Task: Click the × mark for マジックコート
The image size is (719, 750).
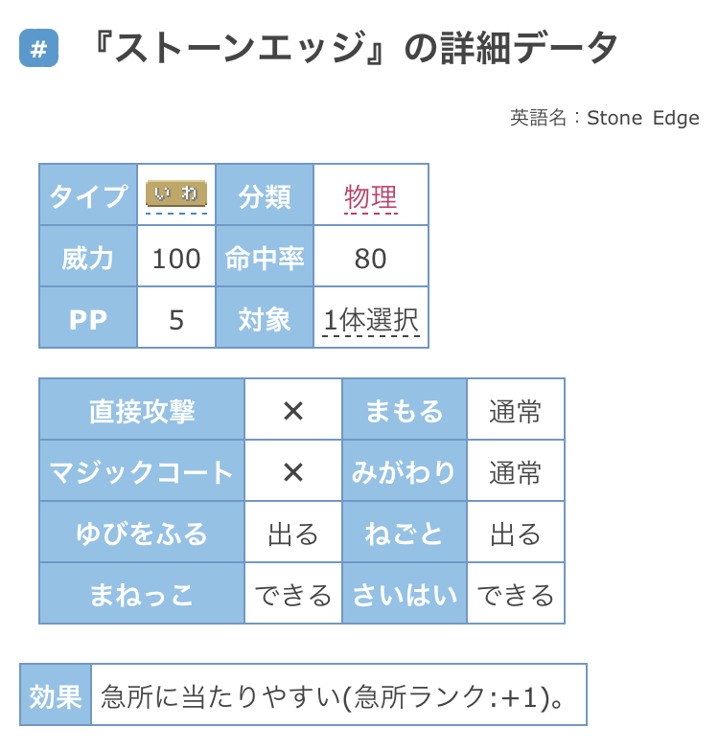Action: click(293, 472)
